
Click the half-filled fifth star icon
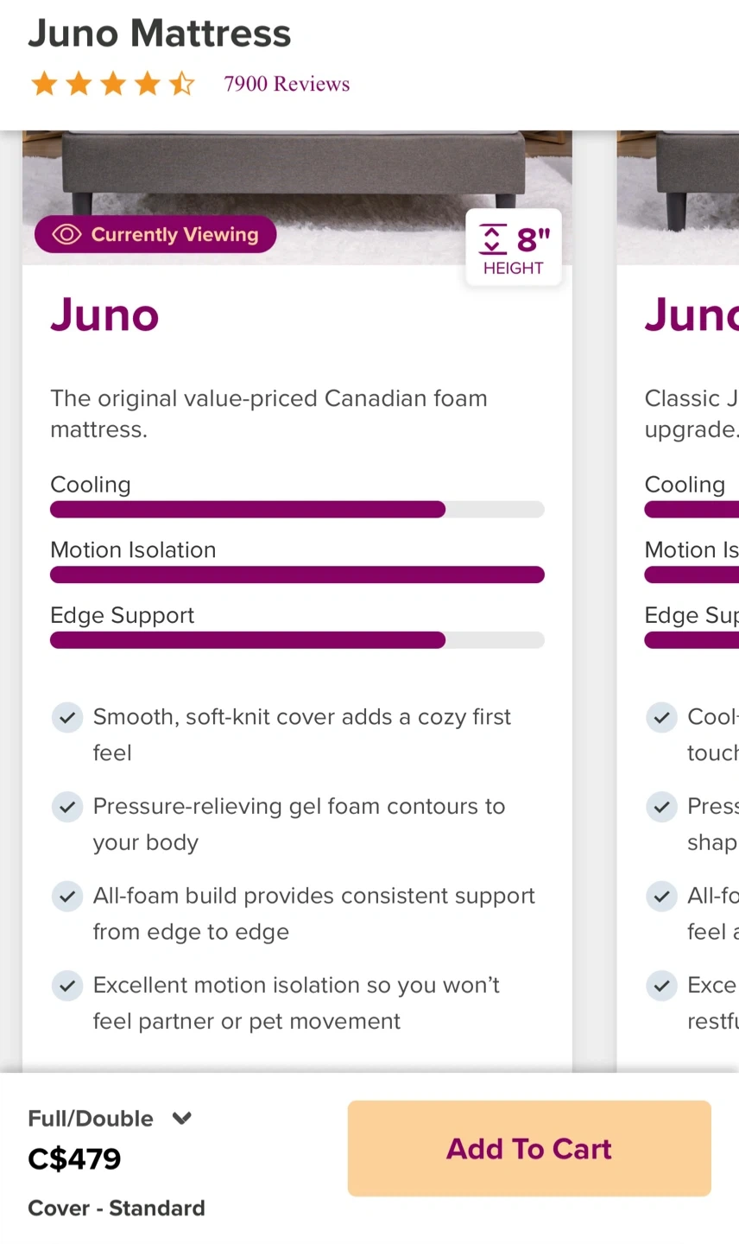[x=182, y=84]
